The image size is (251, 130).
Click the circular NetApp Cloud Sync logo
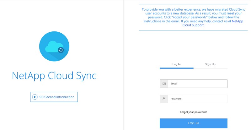pos(54,47)
